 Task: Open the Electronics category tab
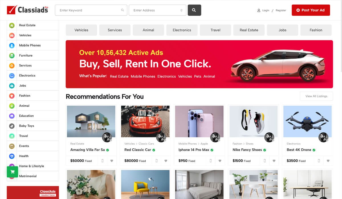(182, 30)
